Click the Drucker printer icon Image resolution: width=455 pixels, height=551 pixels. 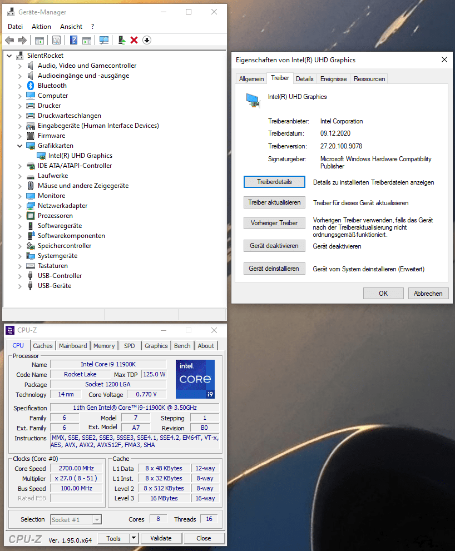pyautogui.click(x=31, y=106)
